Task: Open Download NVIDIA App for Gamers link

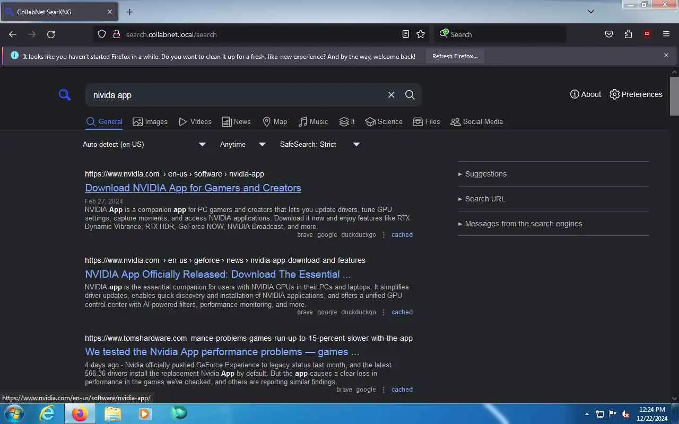Action: coord(193,188)
